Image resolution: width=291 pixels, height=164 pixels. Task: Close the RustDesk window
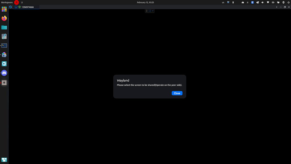click(289, 7)
